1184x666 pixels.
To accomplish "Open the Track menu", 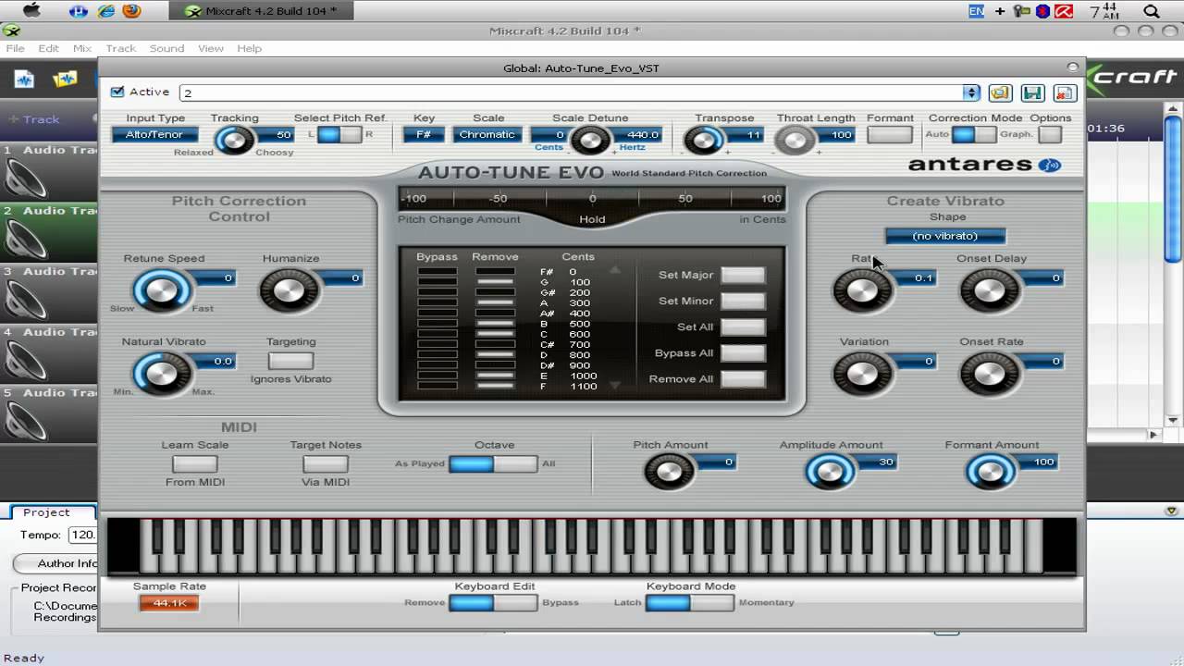I will tap(120, 48).
